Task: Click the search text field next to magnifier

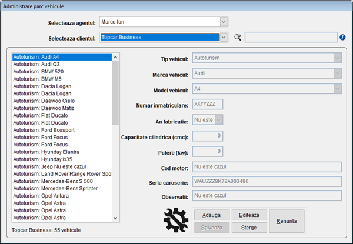Action: 291,38
